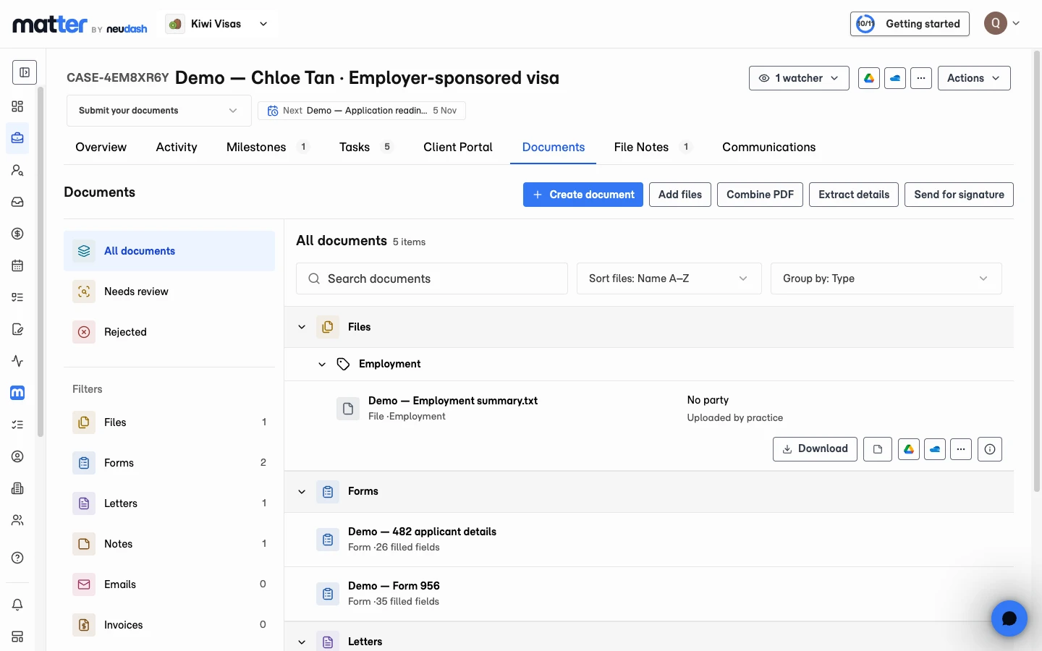Open three-dots menu on Employment summary row

961,449
